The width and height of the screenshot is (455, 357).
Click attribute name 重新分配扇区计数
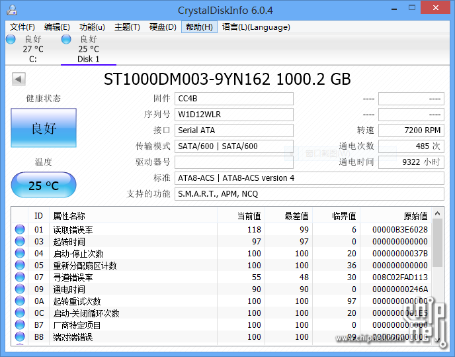click(x=85, y=266)
